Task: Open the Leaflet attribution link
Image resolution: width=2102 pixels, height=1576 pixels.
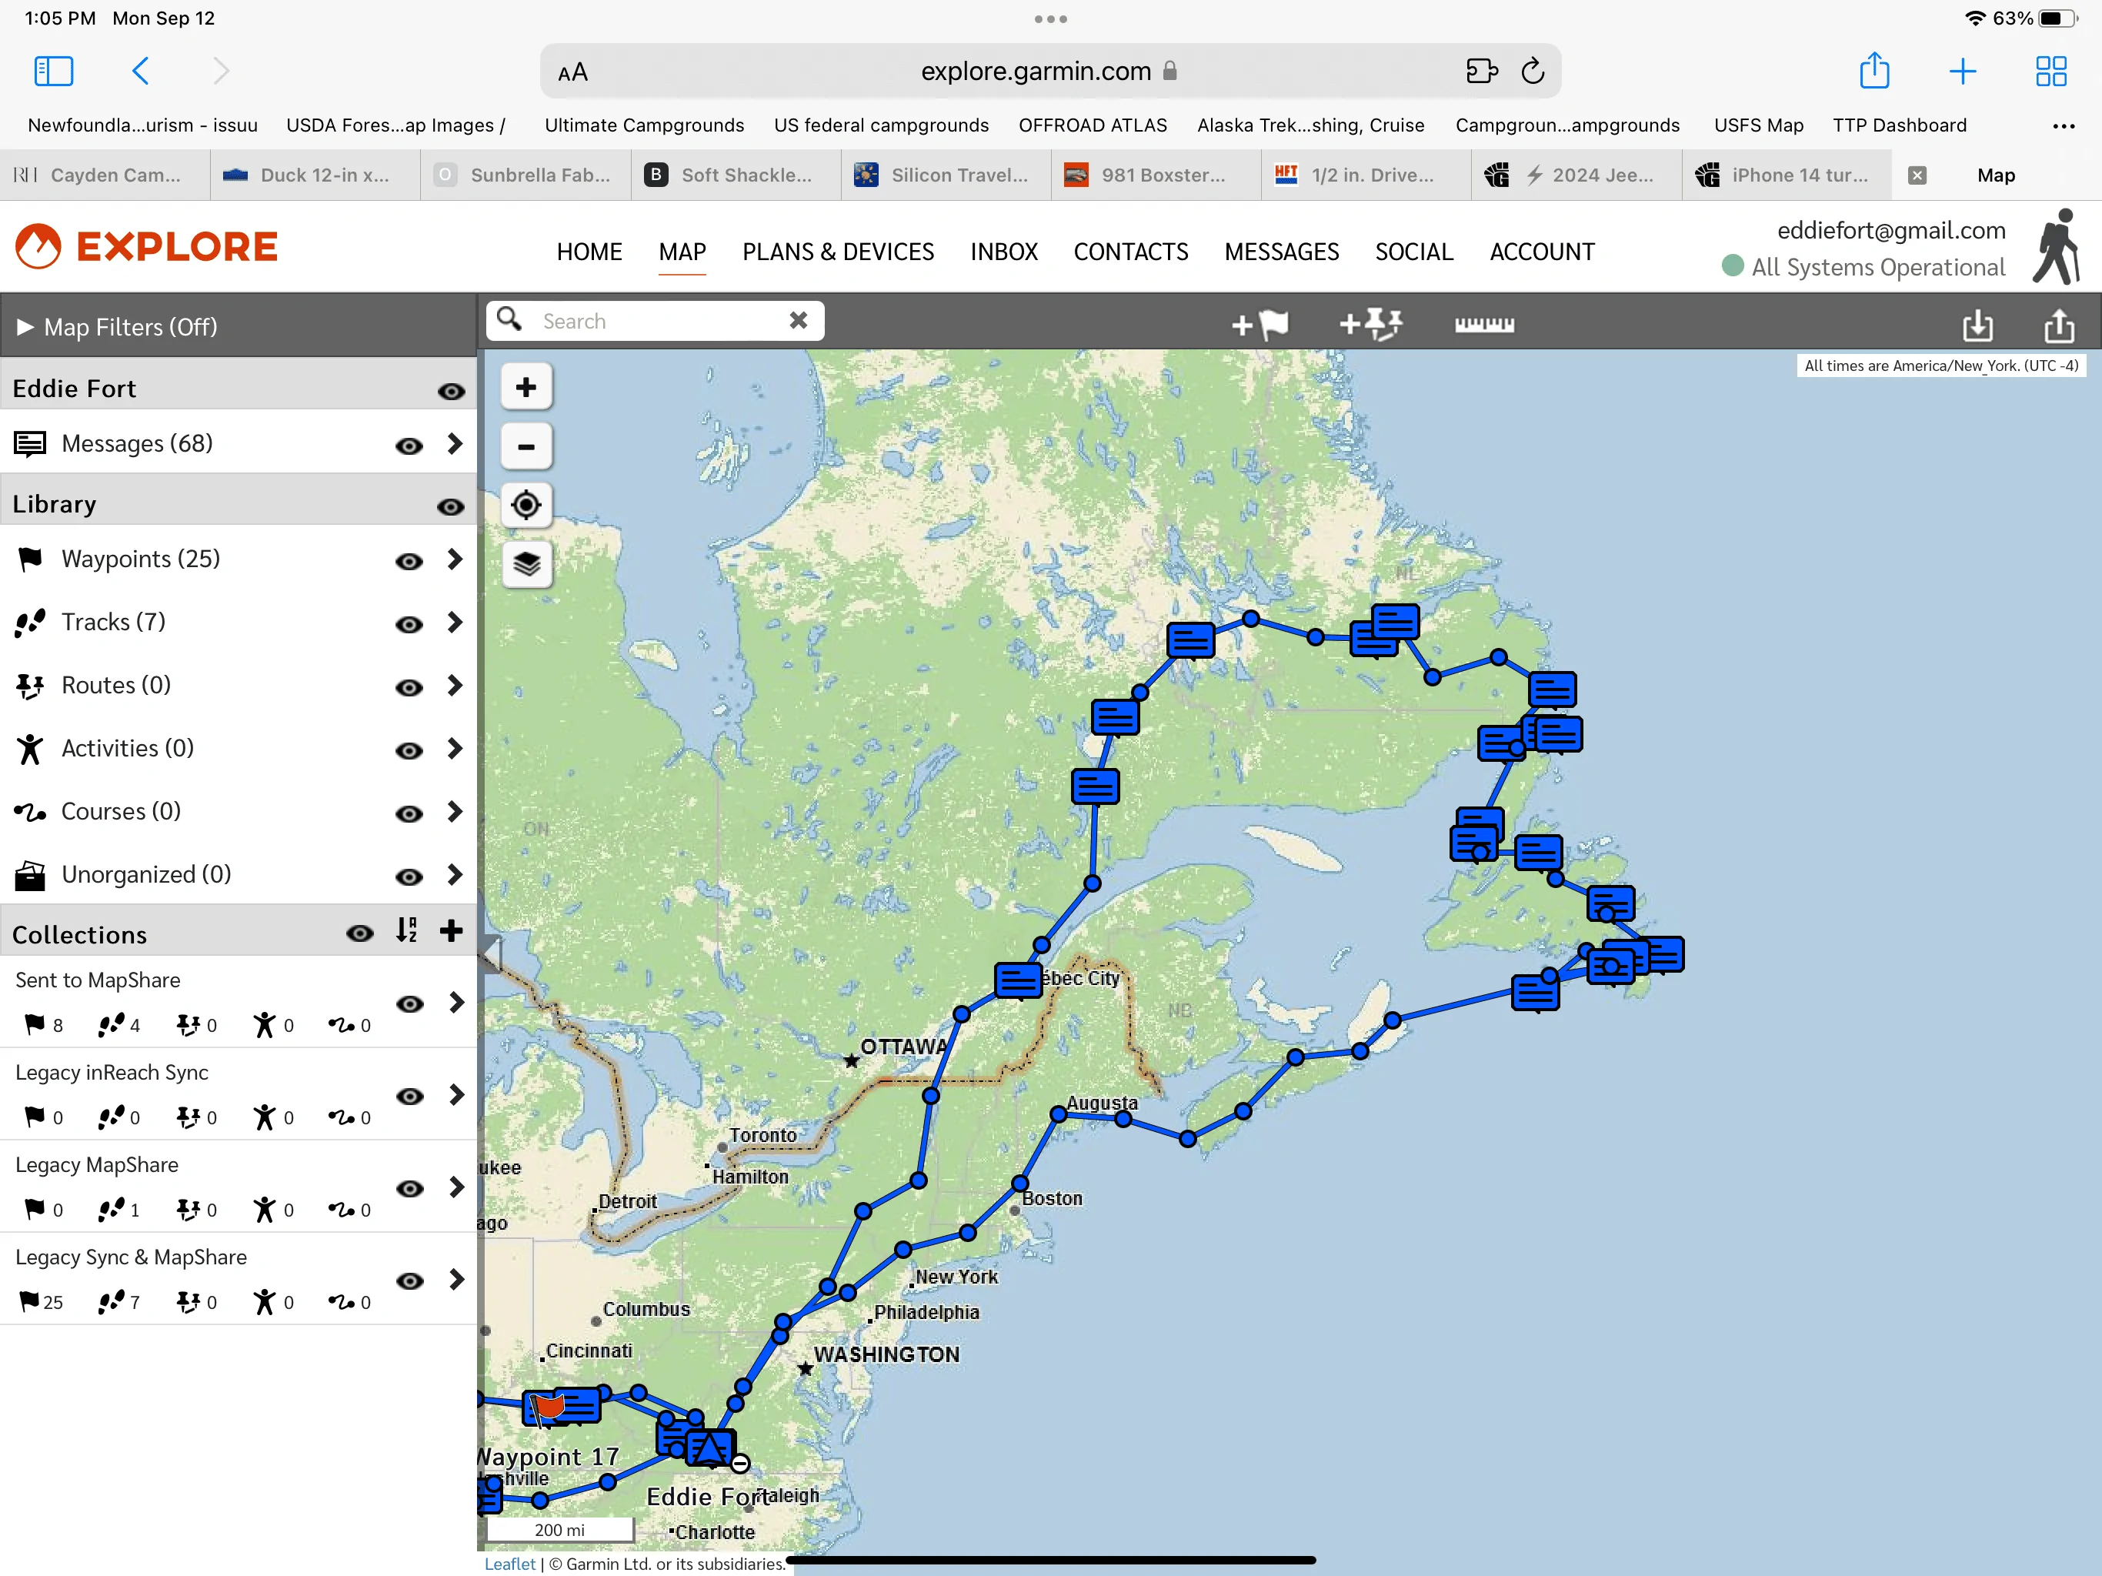Action: [x=510, y=1564]
